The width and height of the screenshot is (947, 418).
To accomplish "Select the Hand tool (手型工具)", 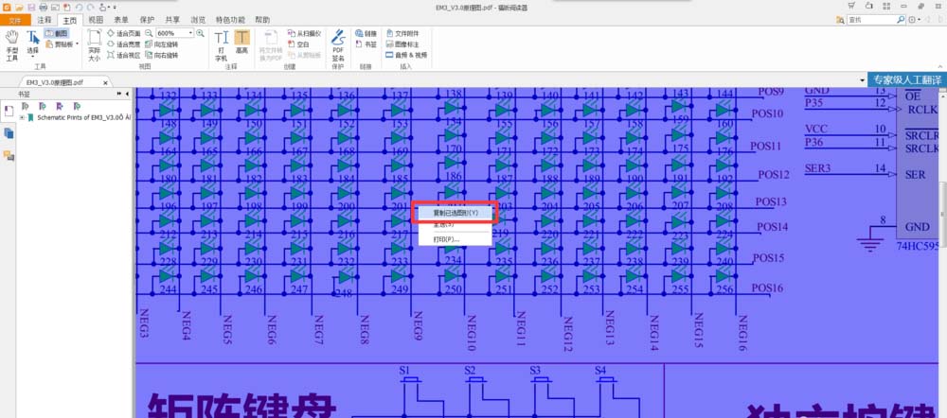I will coord(12,44).
